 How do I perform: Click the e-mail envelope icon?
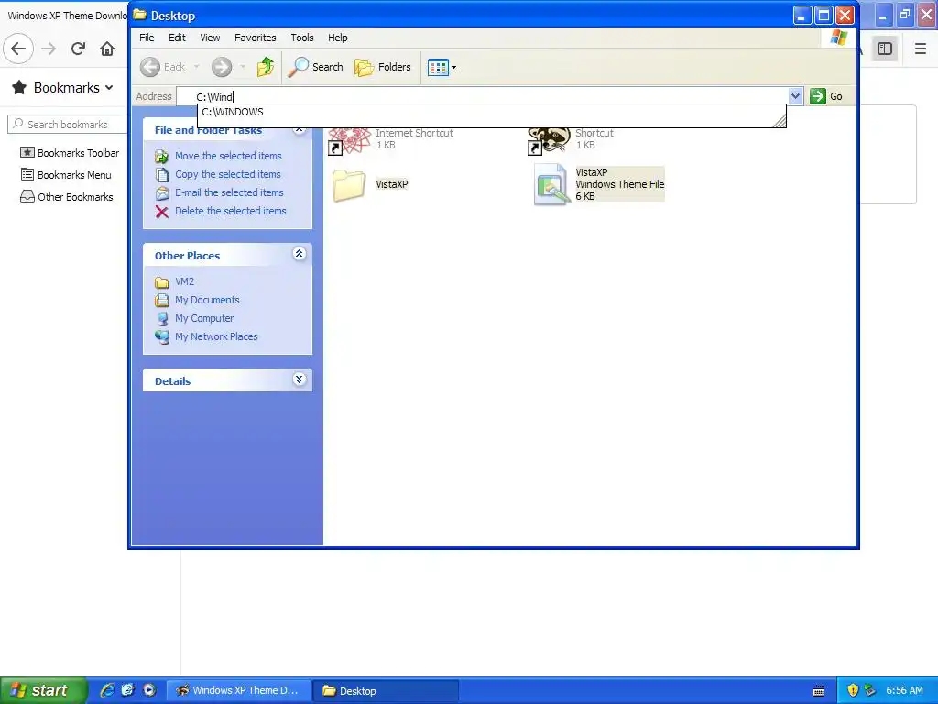[x=162, y=192]
